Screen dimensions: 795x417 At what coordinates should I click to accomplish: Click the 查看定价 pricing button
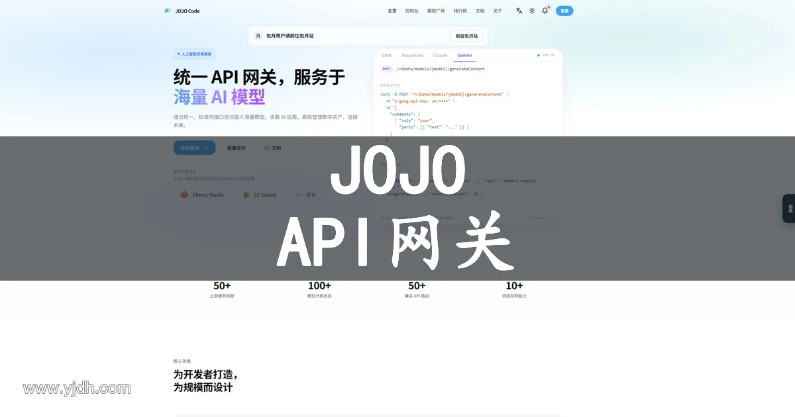(x=237, y=148)
